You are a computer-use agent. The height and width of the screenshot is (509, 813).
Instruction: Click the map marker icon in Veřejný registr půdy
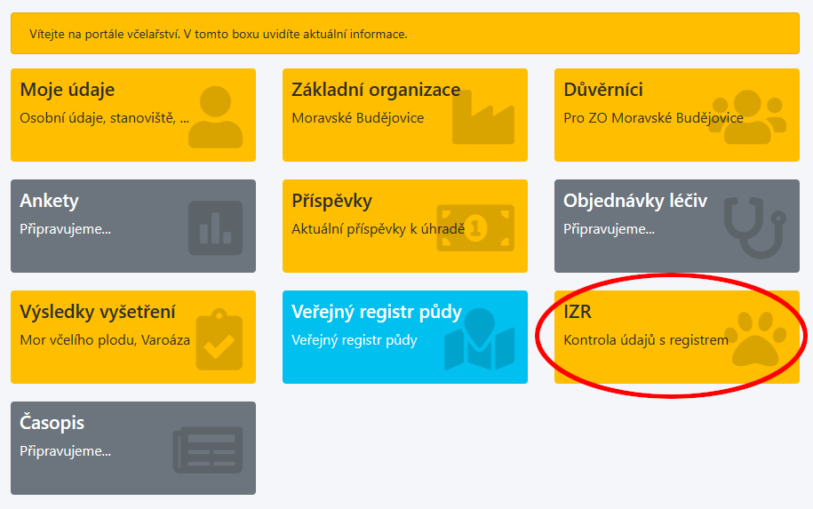click(x=480, y=338)
